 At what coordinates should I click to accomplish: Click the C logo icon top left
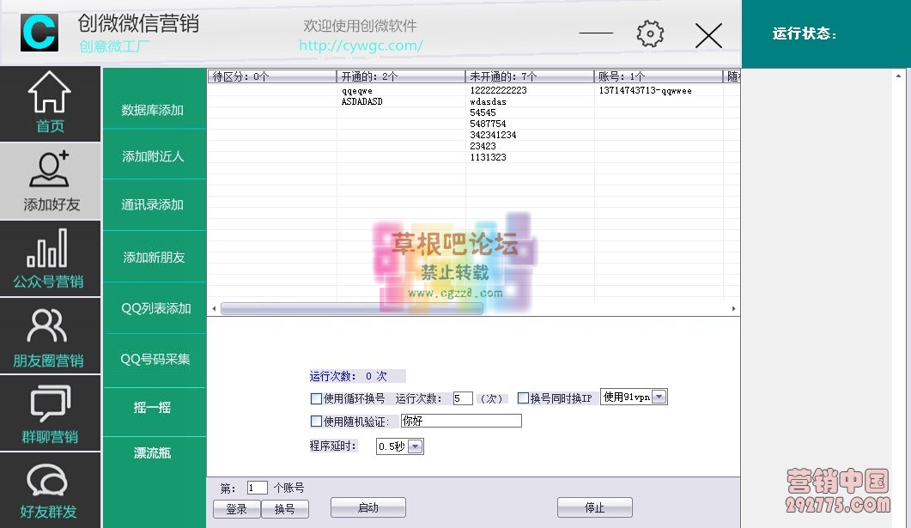pos(38,33)
